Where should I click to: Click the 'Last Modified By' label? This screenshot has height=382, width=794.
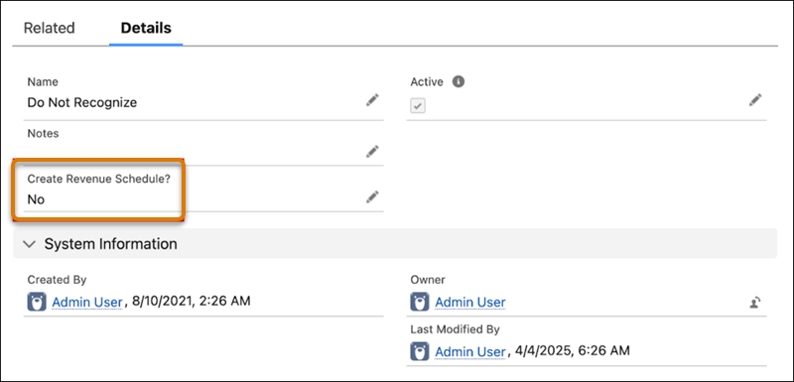456,329
